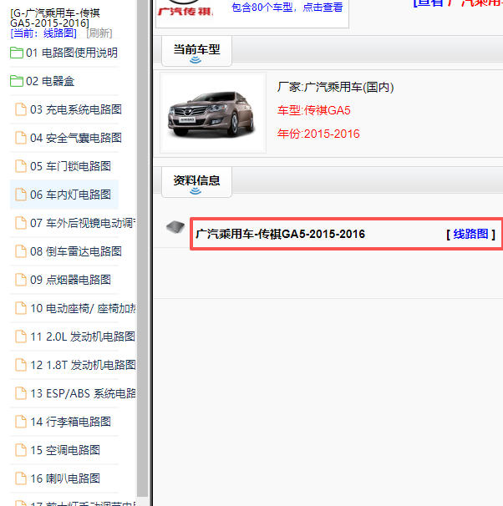Screen dimensions: 503x506
Task: Switch to the 资料信息 tab
Action: coord(196,182)
